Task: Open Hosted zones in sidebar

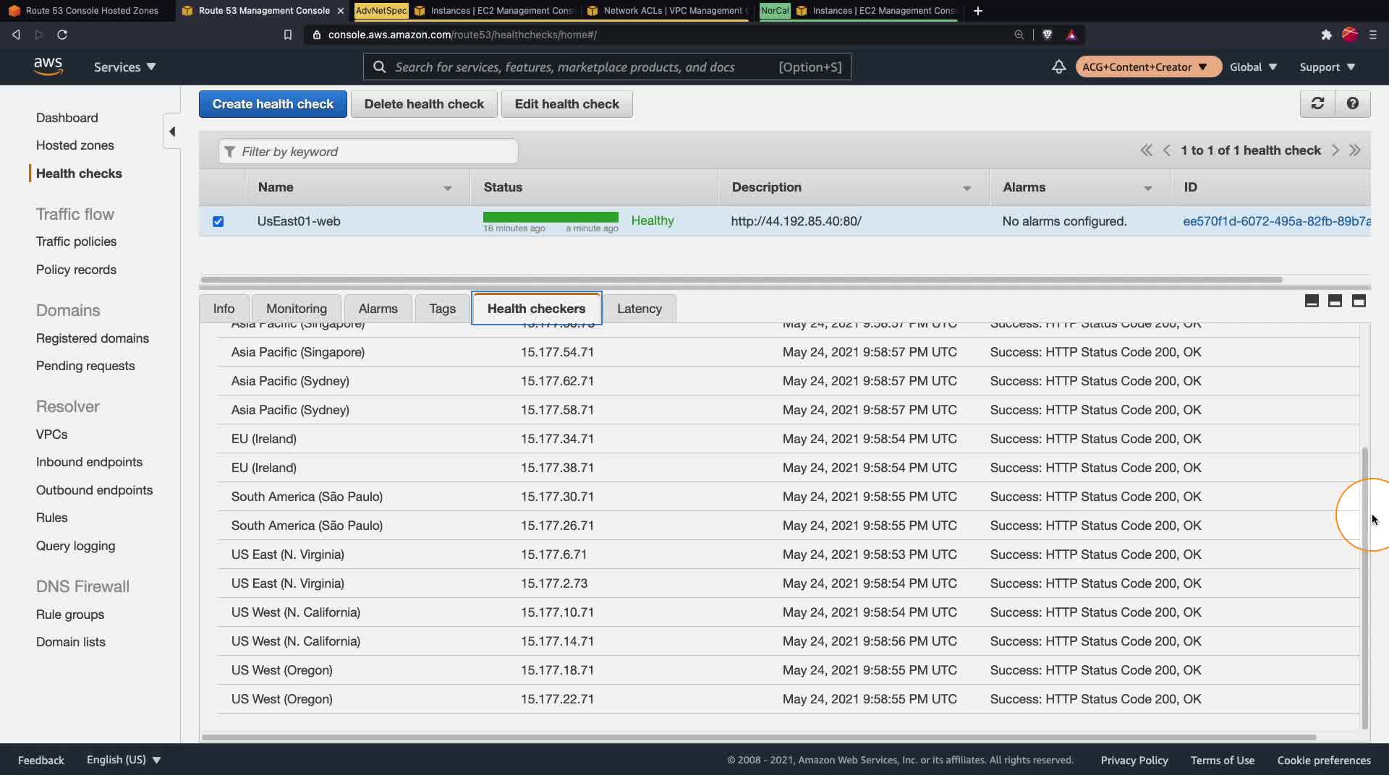Action: pos(75,145)
